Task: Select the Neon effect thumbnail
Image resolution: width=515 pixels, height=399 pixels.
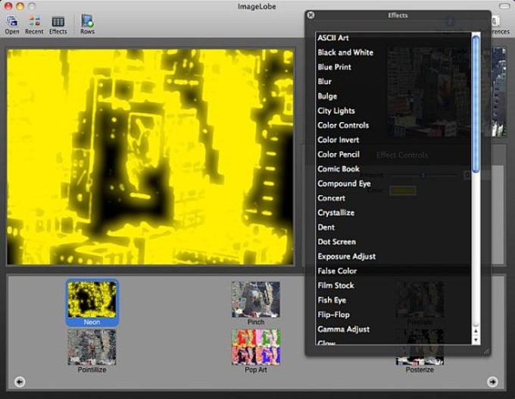Action: coord(92,303)
